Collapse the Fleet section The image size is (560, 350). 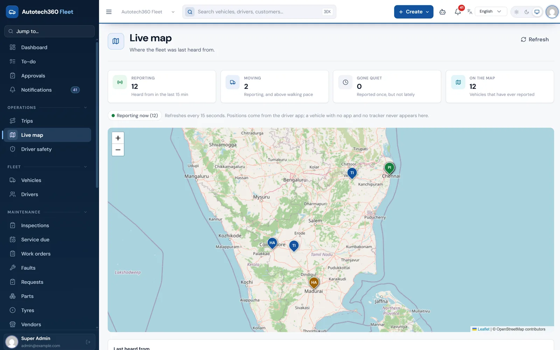click(47, 167)
